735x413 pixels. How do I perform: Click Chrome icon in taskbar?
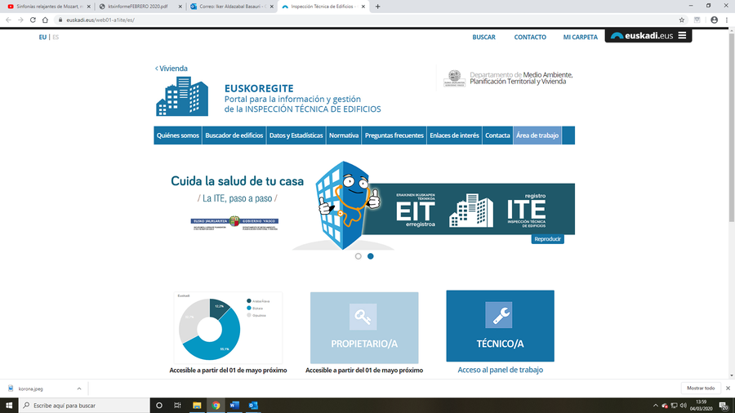(216, 406)
